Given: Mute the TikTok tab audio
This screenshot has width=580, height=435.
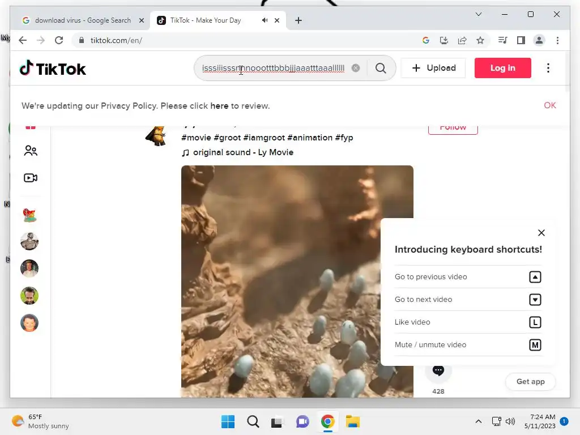Looking at the screenshot, I should coord(265,20).
